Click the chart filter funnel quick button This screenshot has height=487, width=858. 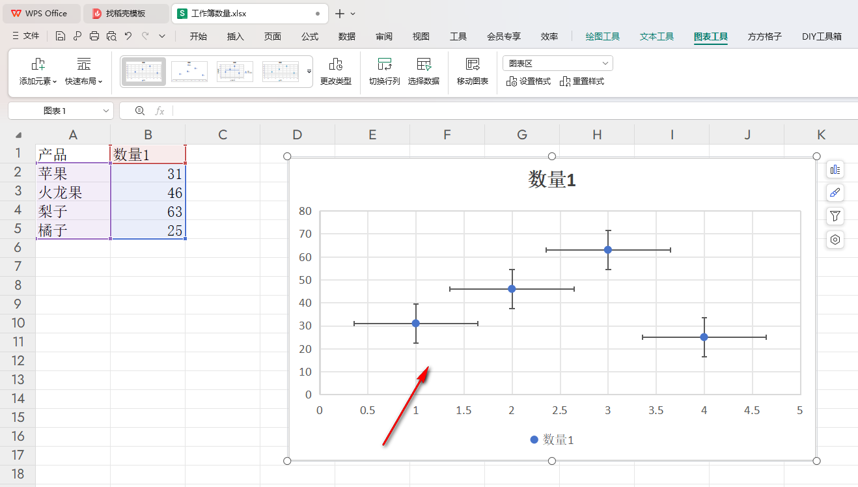(835, 216)
